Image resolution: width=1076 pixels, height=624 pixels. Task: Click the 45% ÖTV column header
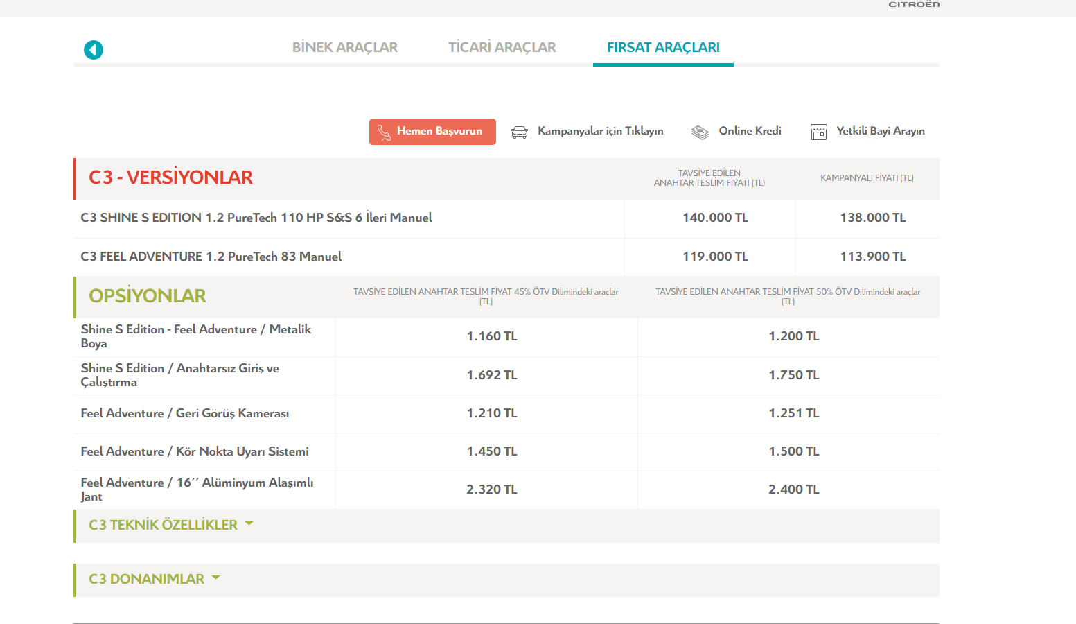(486, 297)
